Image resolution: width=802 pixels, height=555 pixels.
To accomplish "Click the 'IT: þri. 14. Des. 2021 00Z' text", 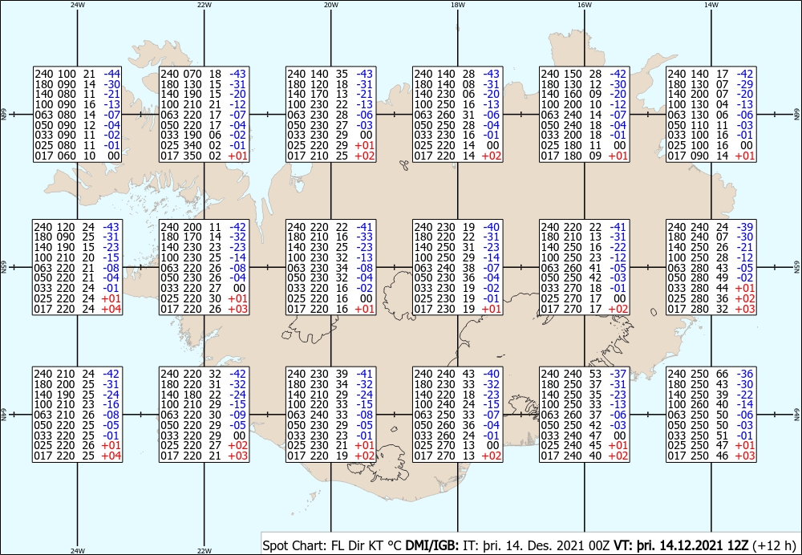I will [537, 545].
